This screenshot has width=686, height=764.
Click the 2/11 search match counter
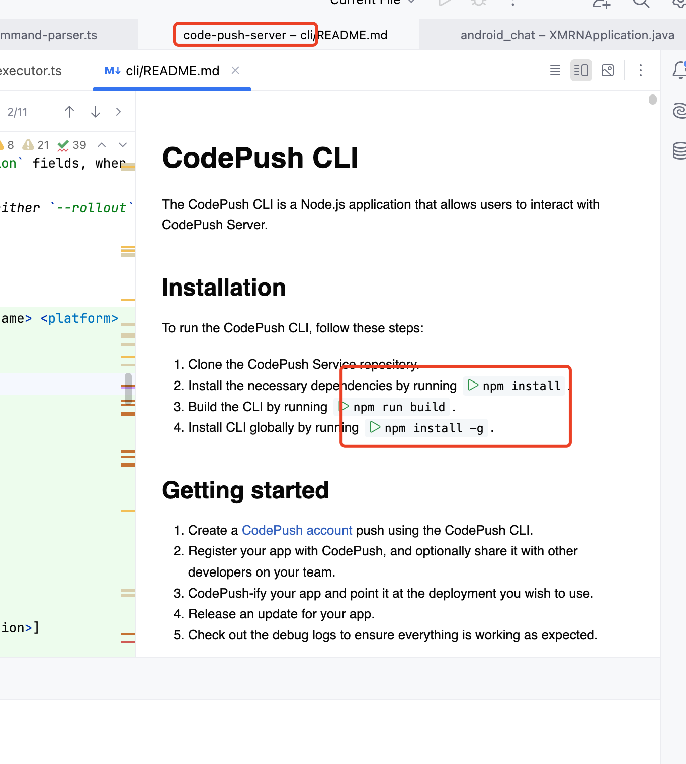coord(18,112)
